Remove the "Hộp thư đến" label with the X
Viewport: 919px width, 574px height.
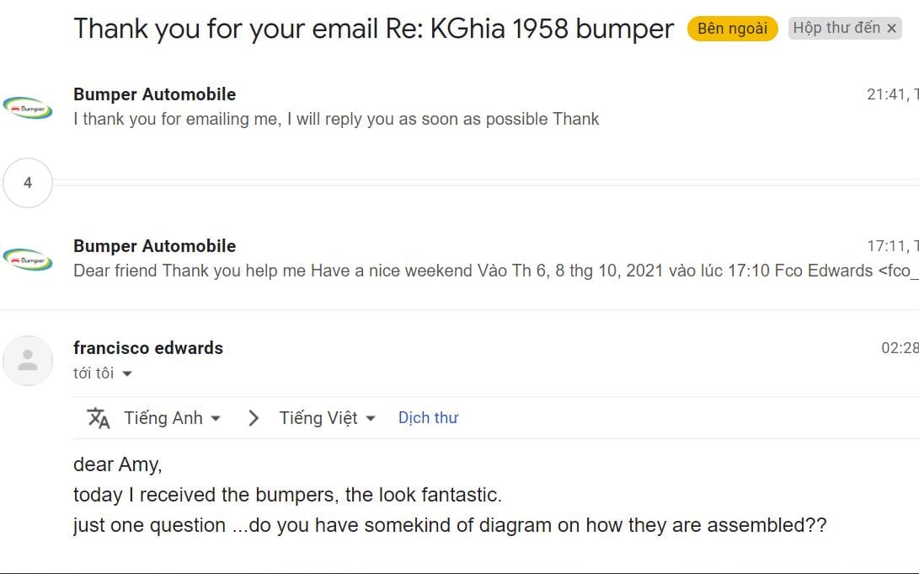point(891,29)
